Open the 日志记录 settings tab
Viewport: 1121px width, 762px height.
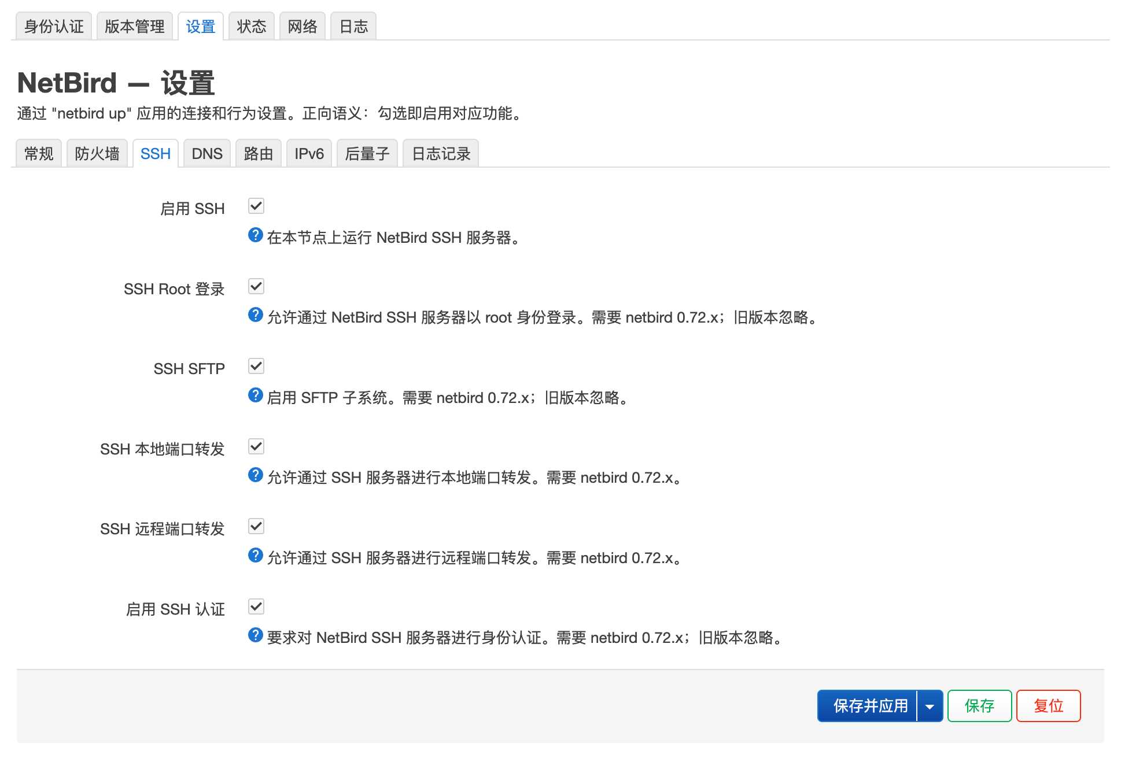click(441, 153)
